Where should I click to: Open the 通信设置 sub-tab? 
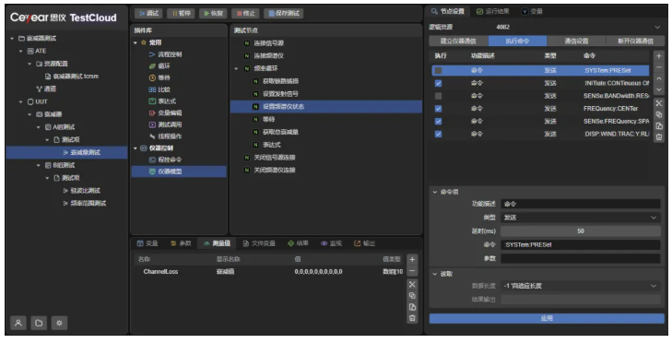point(576,41)
